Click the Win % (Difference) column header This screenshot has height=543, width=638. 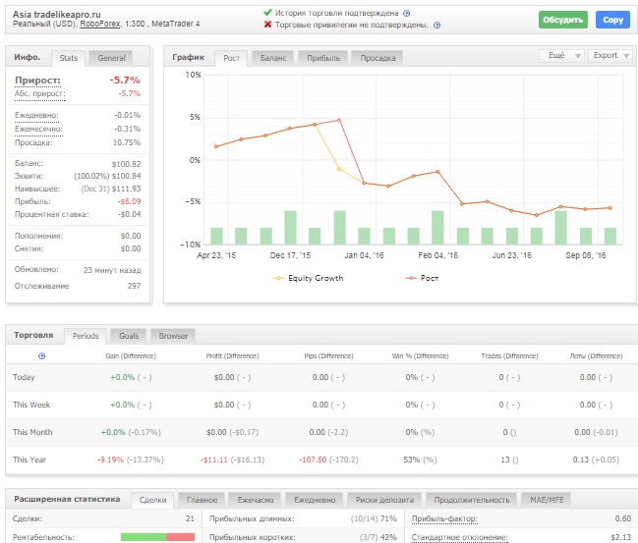tap(420, 356)
